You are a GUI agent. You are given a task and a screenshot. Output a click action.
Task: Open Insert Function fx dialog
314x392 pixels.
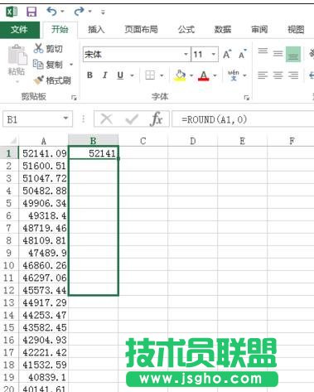[x=157, y=119]
